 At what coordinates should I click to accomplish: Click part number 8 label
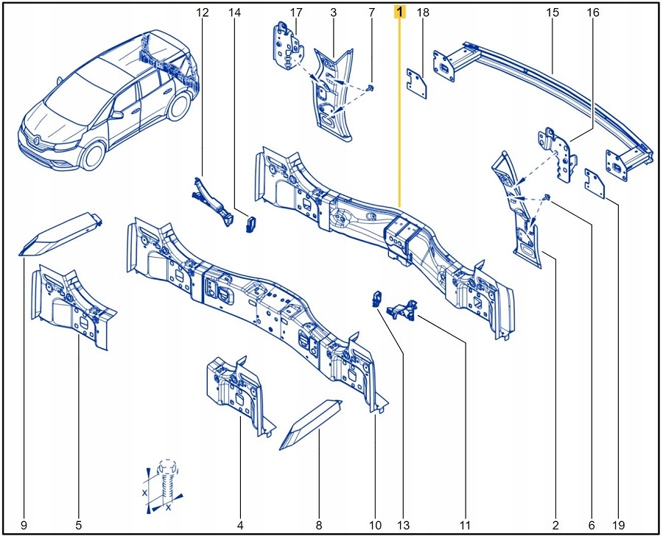tap(319, 526)
